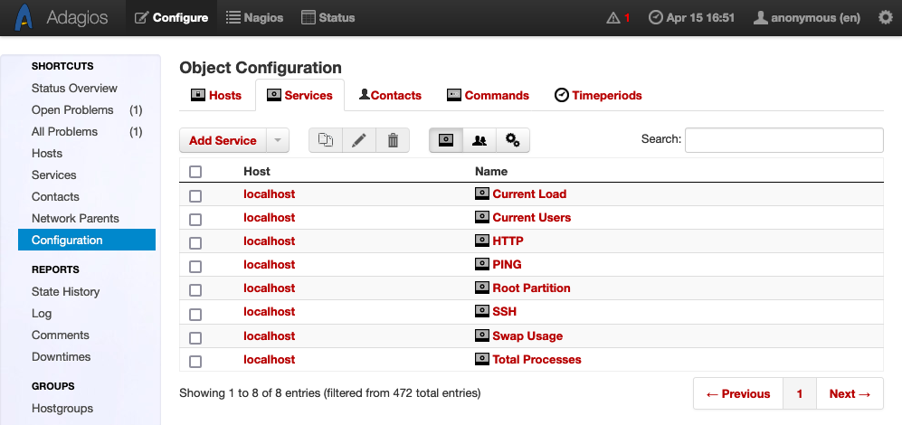902x425 pixels.
Task: Click the gears templates view icon
Action: pos(513,140)
